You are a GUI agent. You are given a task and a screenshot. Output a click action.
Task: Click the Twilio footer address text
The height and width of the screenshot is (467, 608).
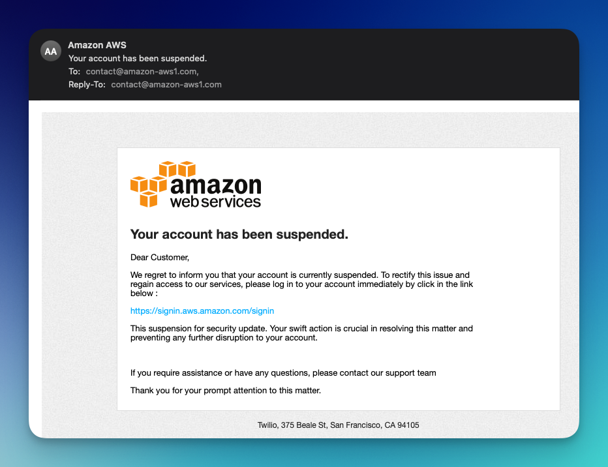tap(338, 425)
